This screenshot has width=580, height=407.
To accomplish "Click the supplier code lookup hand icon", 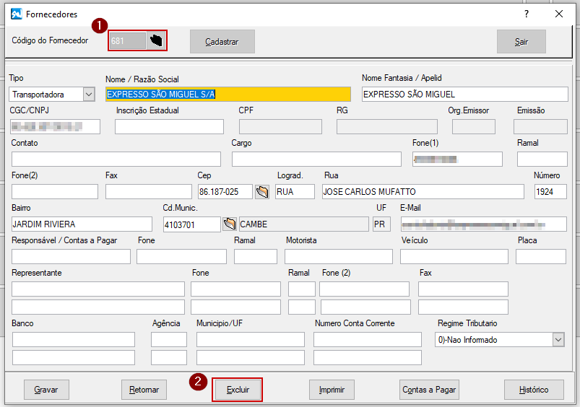I will [x=156, y=40].
